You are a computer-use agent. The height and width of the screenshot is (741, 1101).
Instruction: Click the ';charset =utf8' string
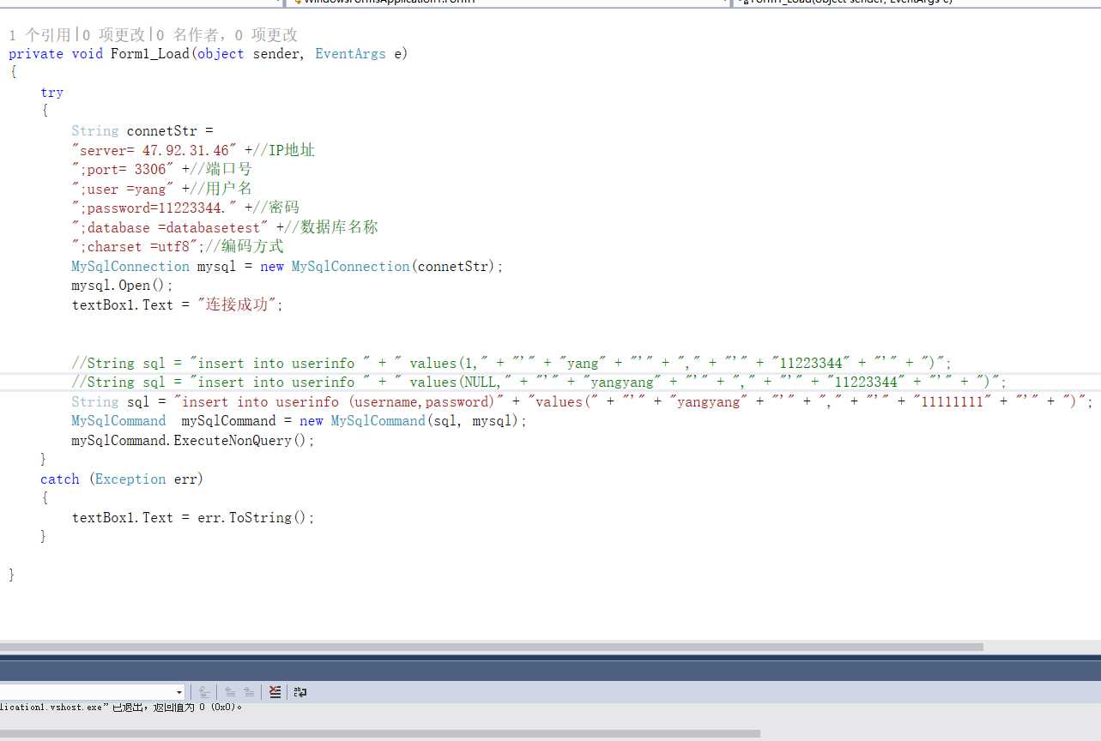point(135,247)
